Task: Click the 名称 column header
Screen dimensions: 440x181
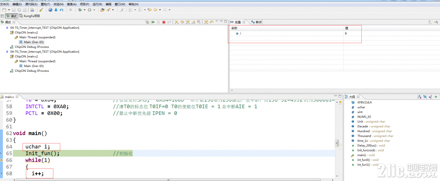Action: (286, 28)
